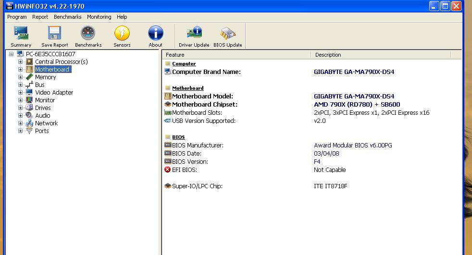
Task: Select the Network tree label
Action: (x=46, y=123)
